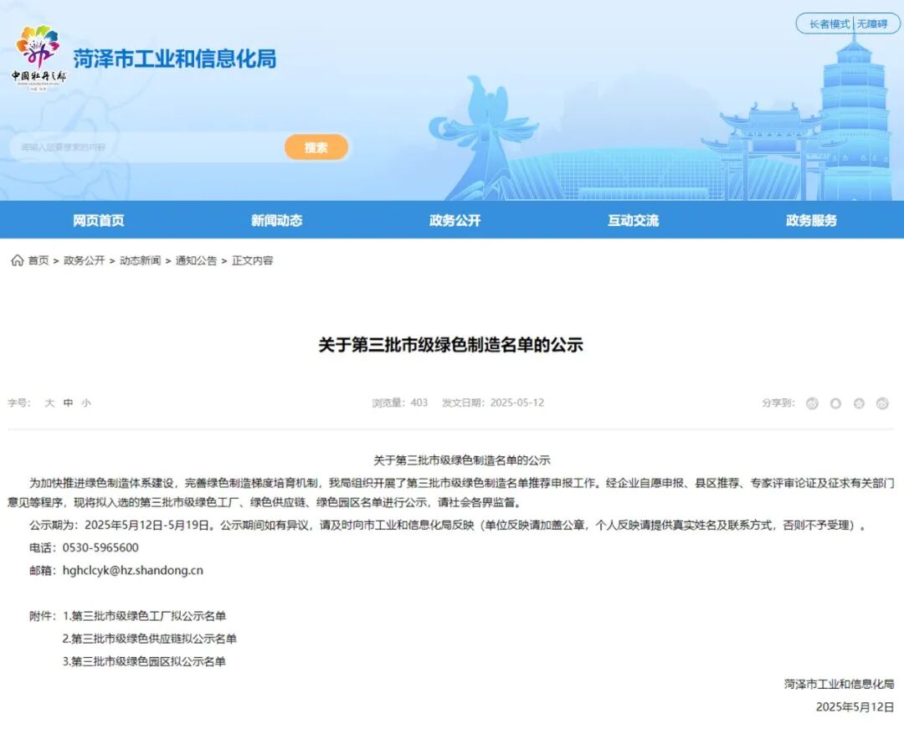The height and width of the screenshot is (734, 904).
Task: Open the 新闻动态 menu
Action: 276,220
